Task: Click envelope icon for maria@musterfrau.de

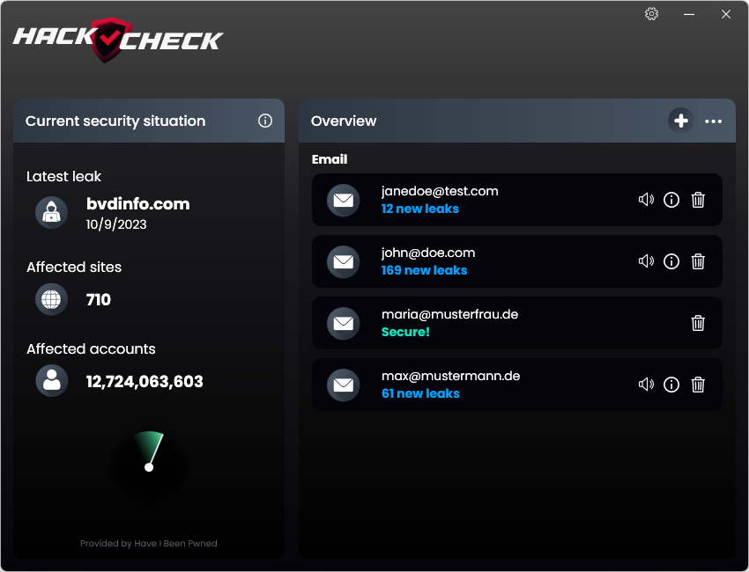Action: point(343,323)
